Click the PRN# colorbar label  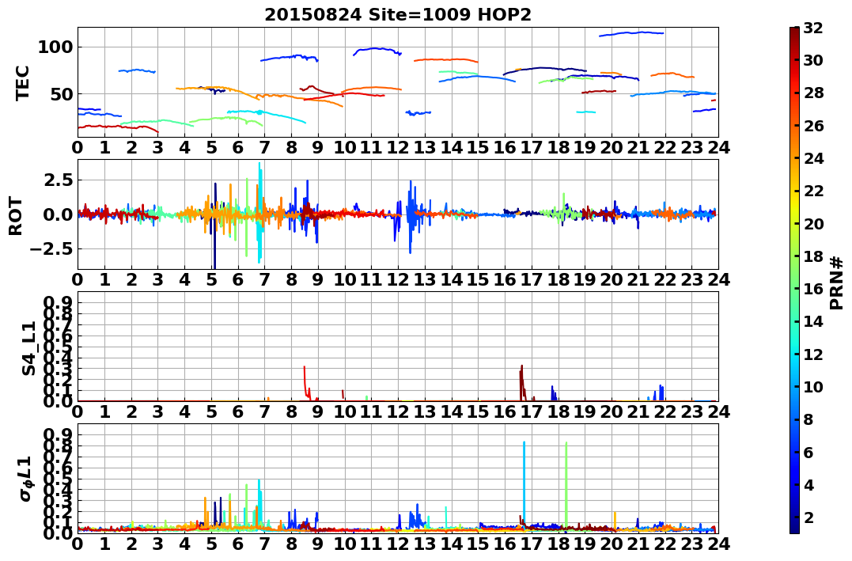[837, 282]
